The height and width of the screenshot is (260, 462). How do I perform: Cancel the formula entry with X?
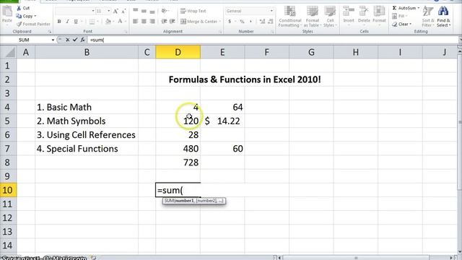pos(67,40)
